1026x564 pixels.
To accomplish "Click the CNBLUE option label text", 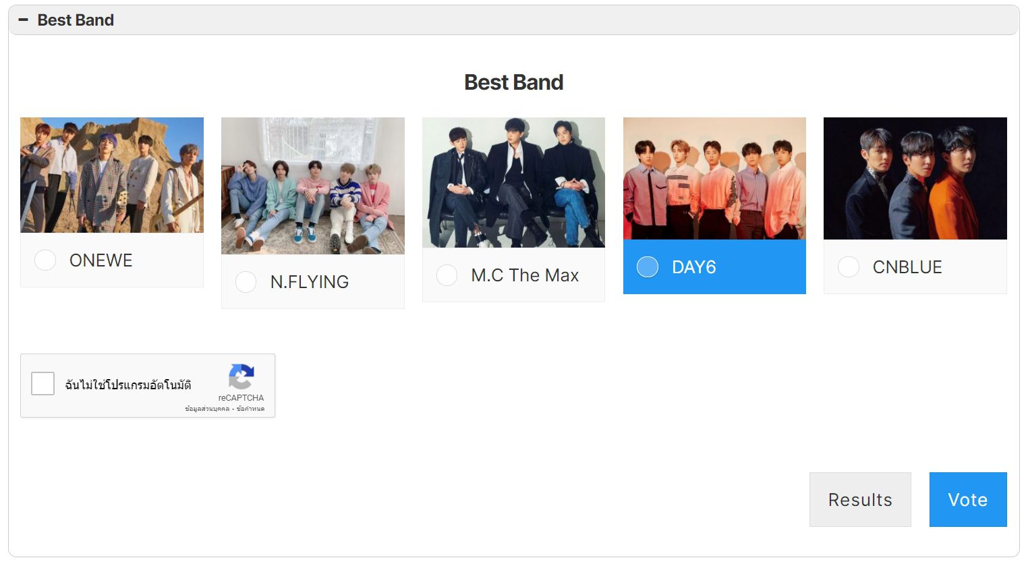I will point(907,267).
